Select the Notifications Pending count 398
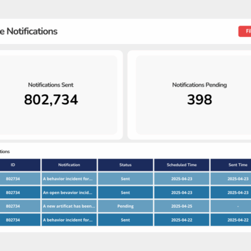Viewport: 251px width, 251px height. (200, 100)
